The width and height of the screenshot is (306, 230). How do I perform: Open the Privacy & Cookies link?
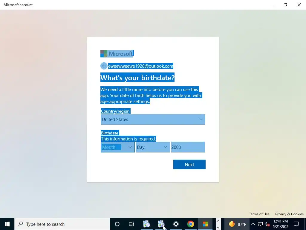click(x=289, y=214)
